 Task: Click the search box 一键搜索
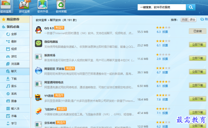click(162, 7)
